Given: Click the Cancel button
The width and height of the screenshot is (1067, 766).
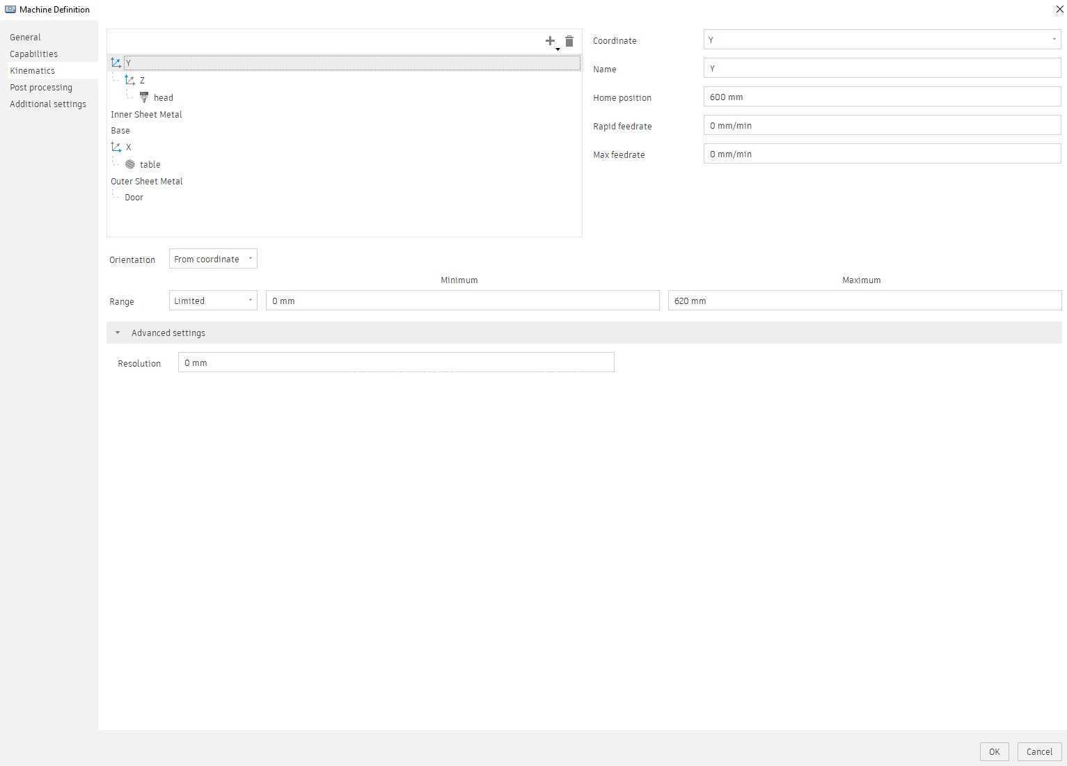Looking at the screenshot, I should pos(1039,751).
